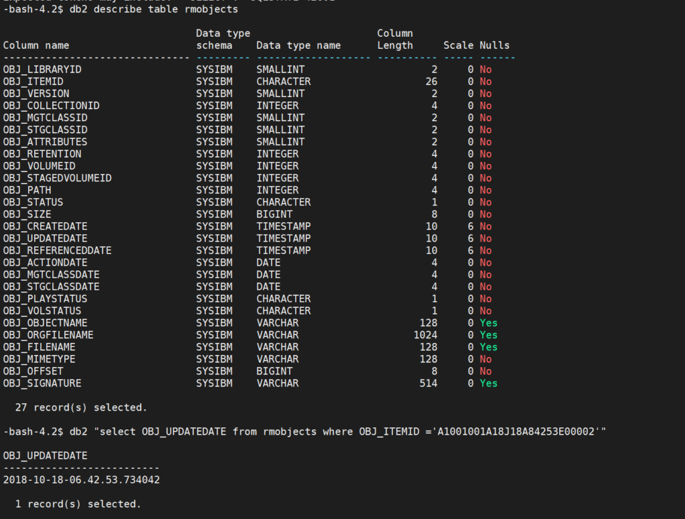
Task: Select the OBJ_PATH column name
Action: pyautogui.click(x=27, y=191)
